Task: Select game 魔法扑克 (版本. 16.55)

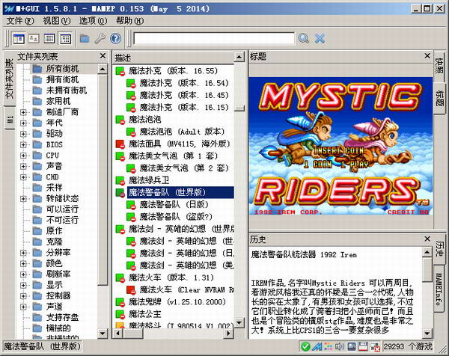Action: [x=173, y=71]
